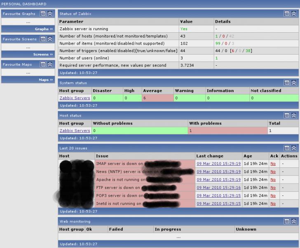
Task: Acknowledge 'No' link for FTP server issue
Action: click(273, 188)
